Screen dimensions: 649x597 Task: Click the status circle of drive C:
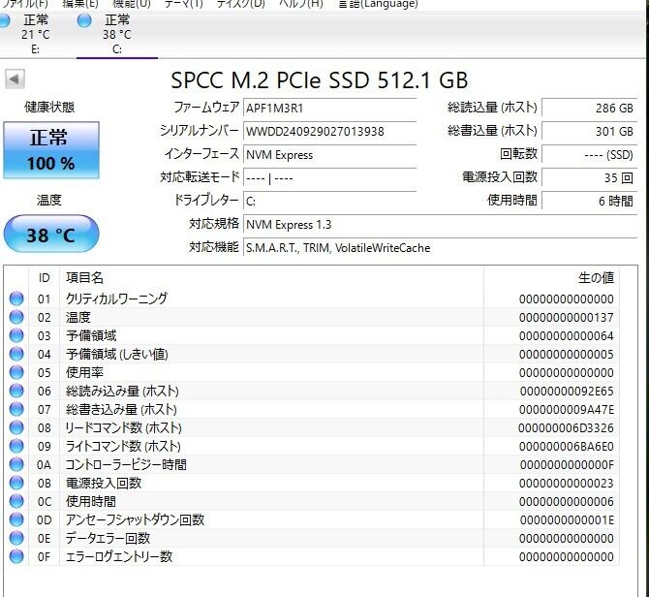pos(84,20)
